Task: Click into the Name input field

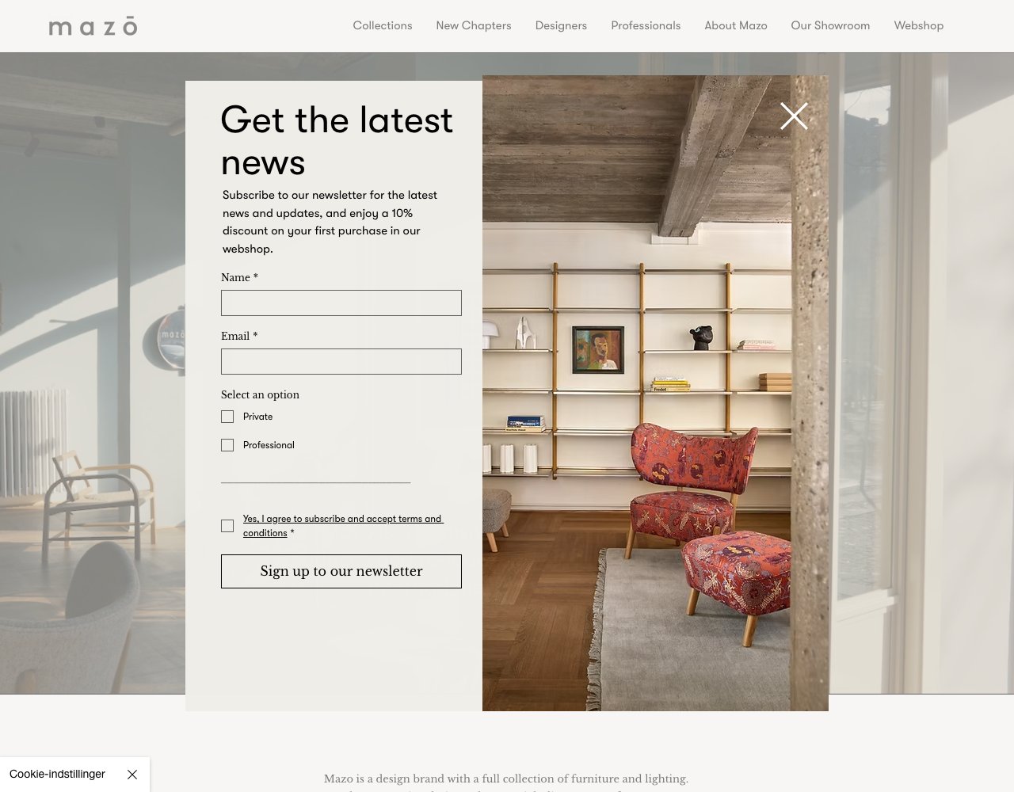Action: pos(341,303)
